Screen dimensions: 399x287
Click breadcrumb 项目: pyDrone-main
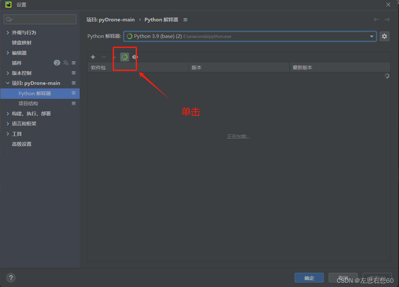[110, 20]
